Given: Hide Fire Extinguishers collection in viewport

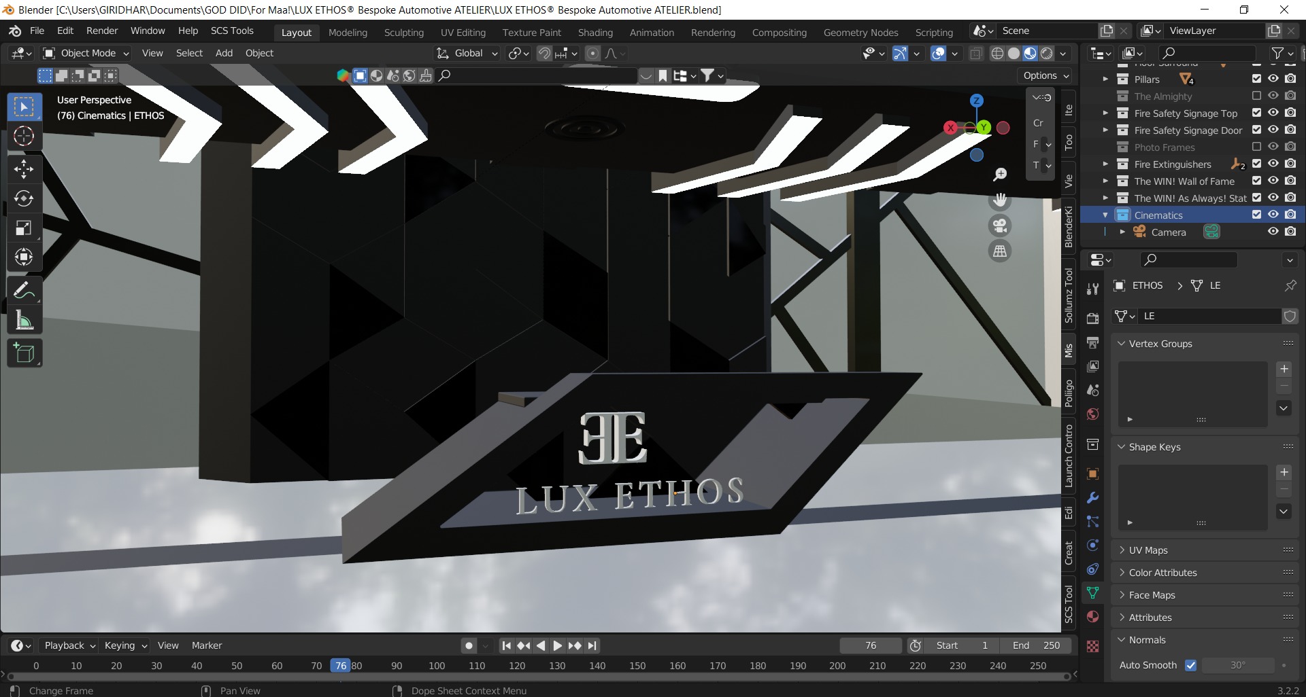Looking at the screenshot, I should click(x=1273, y=164).
